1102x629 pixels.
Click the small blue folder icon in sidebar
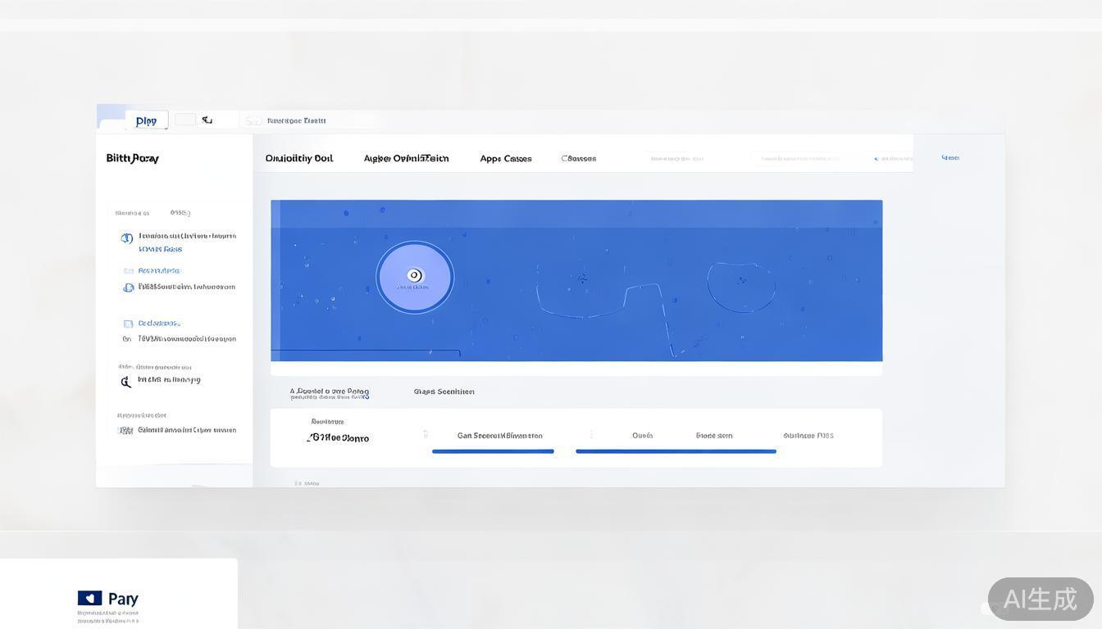coord(128,270)
